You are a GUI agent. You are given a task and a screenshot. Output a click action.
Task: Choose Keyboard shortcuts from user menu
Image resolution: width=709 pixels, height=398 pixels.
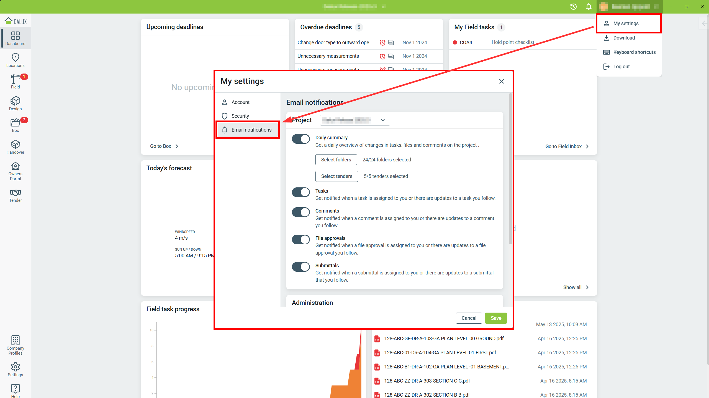[x=634, y=52]
